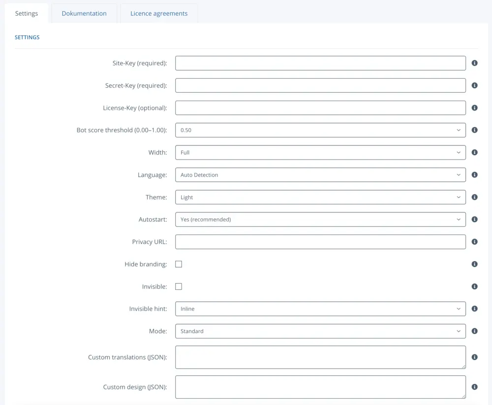The image size is (492, 405).
Task: Switch to the Dokumentation tab
Action: pyautogui.click(x=84, y=13)
